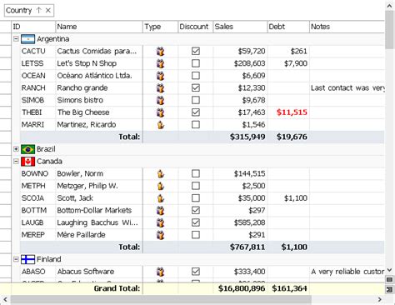The height and width of the screenshot is (305, 395).
Task: Click the upper icon button below the vertical scrollbar
Action: tap(389, 279)
